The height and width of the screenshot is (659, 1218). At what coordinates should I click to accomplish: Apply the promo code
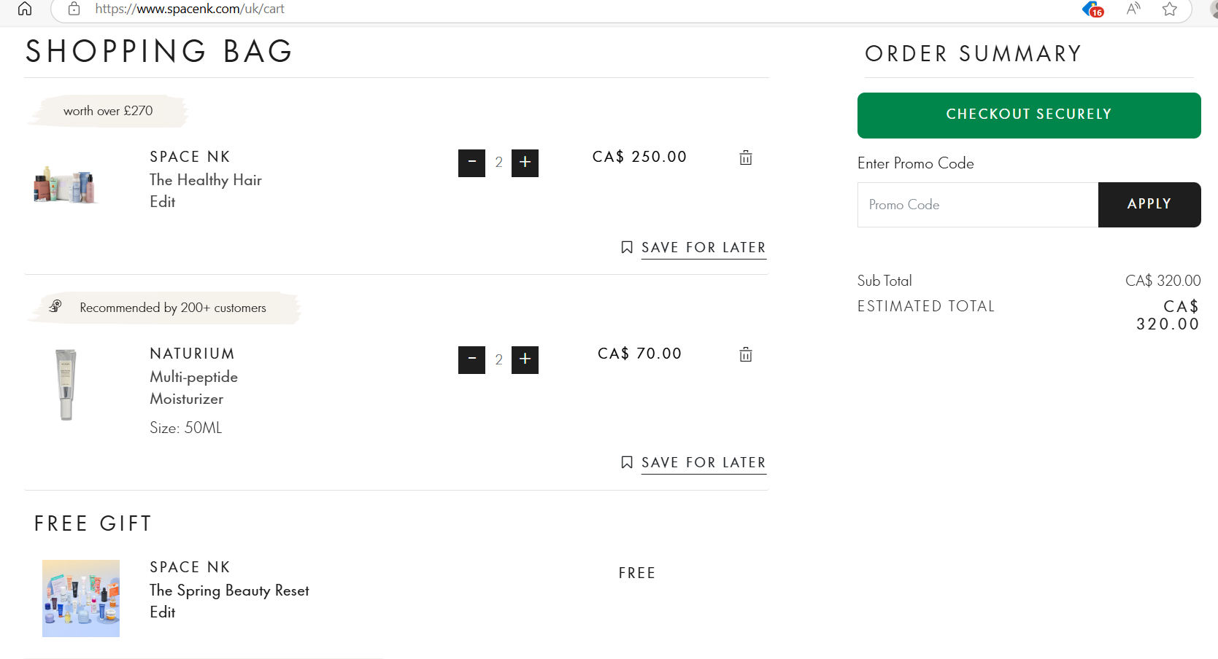[1149, 204]
